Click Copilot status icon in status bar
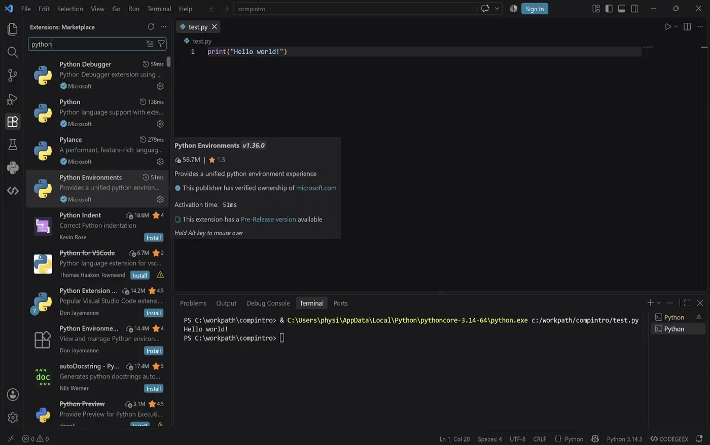This screenshot has height=445, width=710. 595,439
